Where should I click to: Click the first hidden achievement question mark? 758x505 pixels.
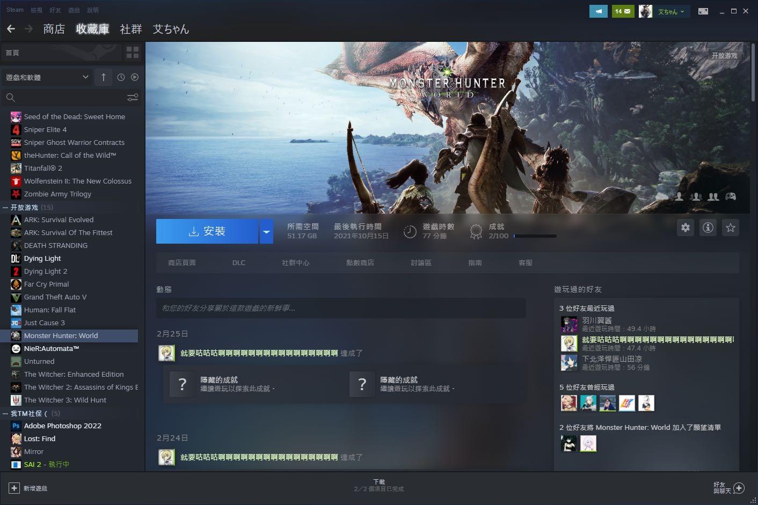click(183, 384)
